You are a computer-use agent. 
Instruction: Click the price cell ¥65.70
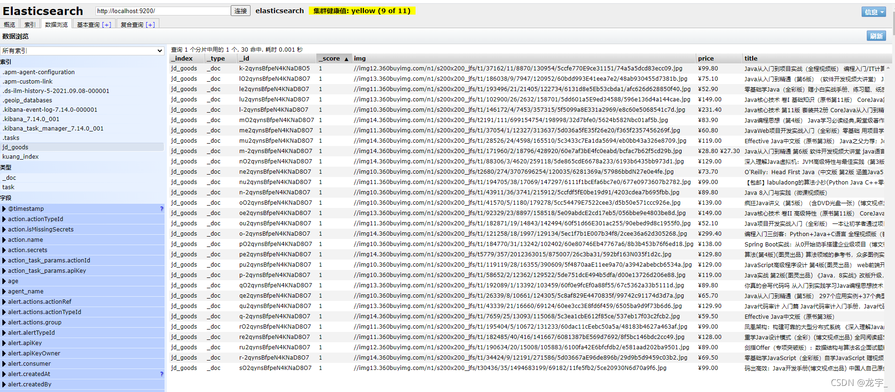tap(708, 295)
